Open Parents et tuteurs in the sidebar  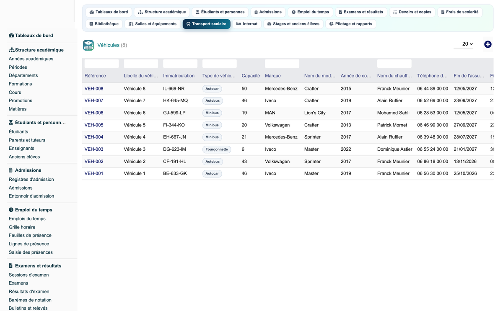click(27, 140)
